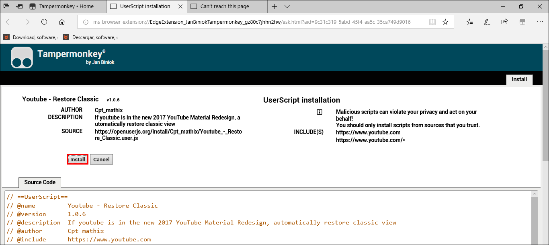Viewport: 549px width, 245px height.
Task: Open the Source Code tab
Action: click(40, 182)
